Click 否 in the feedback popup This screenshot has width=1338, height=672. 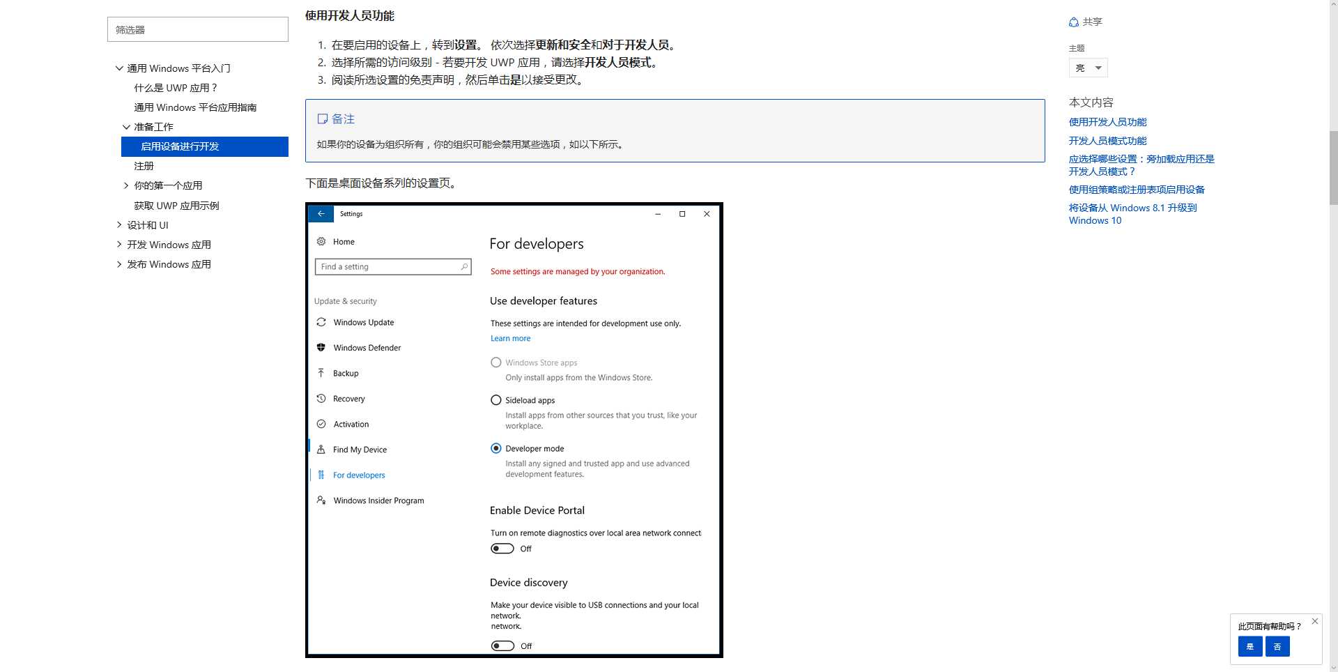point(1277,646)
